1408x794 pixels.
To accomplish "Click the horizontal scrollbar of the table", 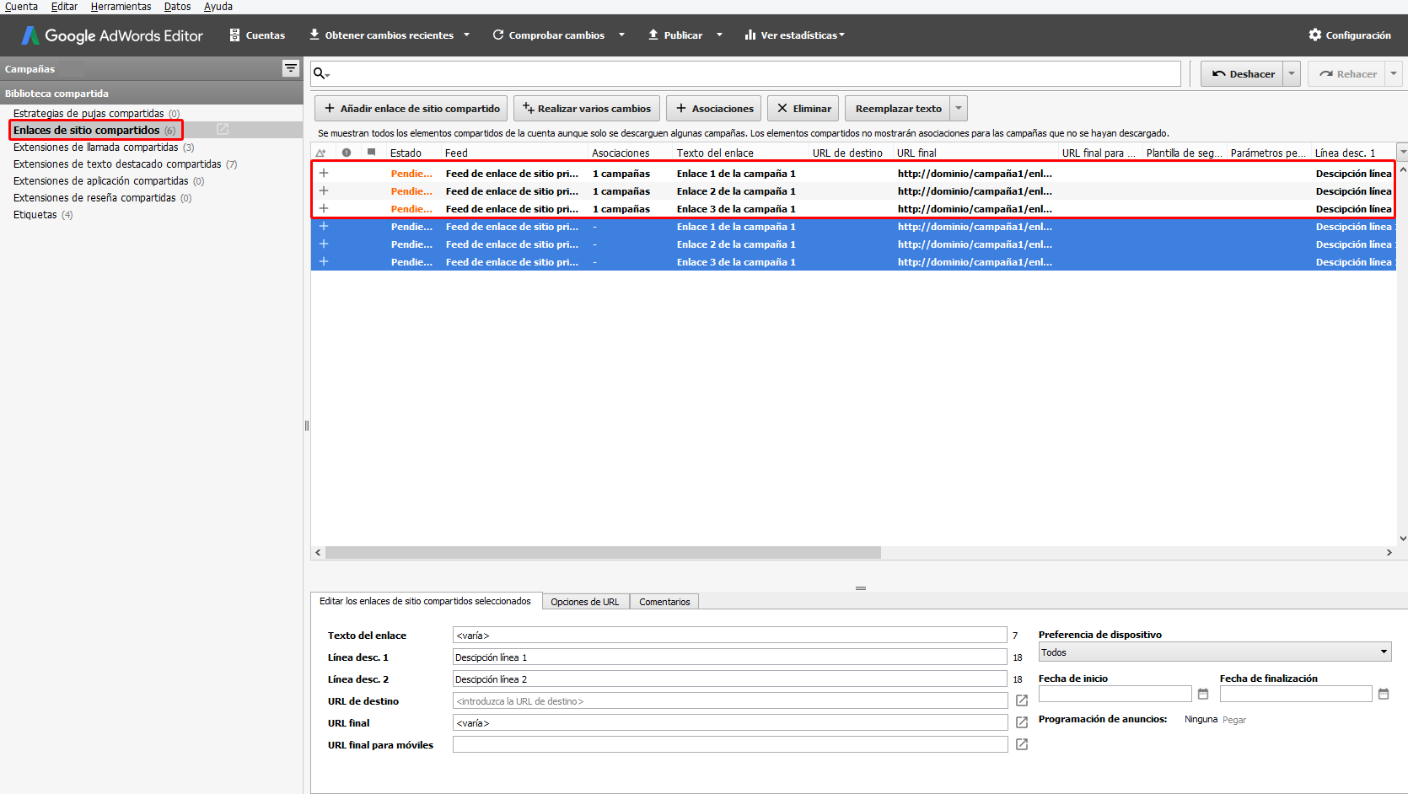I will pos(603,553).
